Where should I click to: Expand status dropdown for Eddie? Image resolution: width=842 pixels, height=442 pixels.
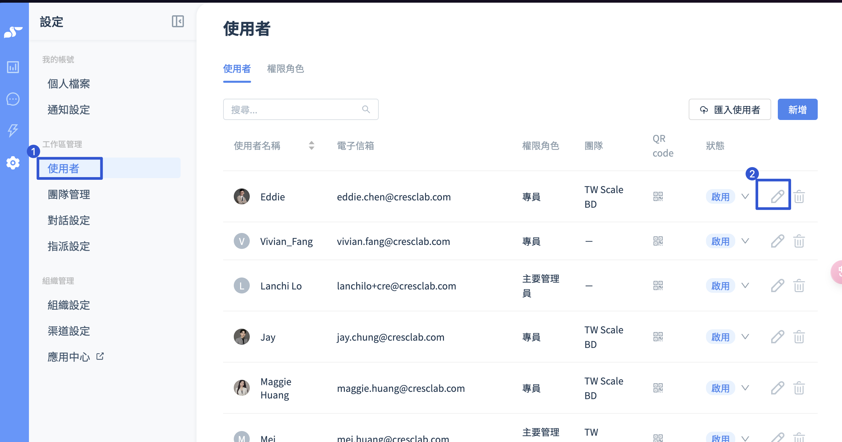point(745,197)
